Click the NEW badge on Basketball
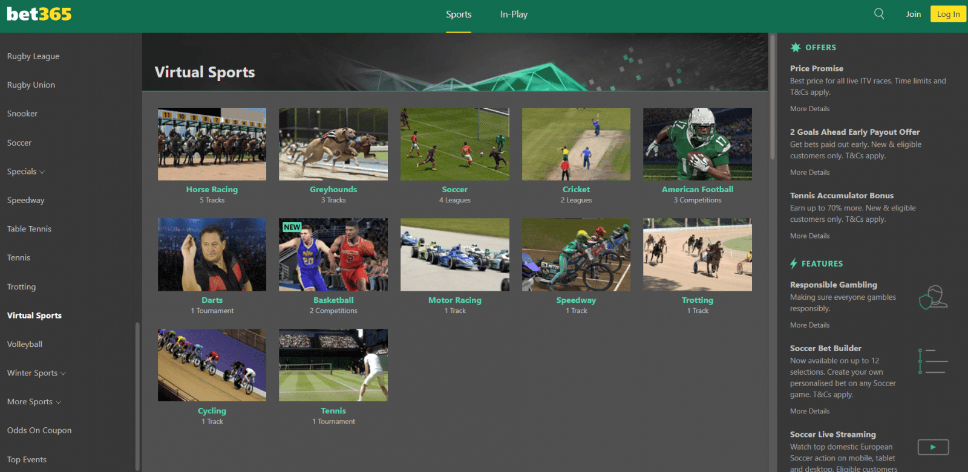 [292, 227]
